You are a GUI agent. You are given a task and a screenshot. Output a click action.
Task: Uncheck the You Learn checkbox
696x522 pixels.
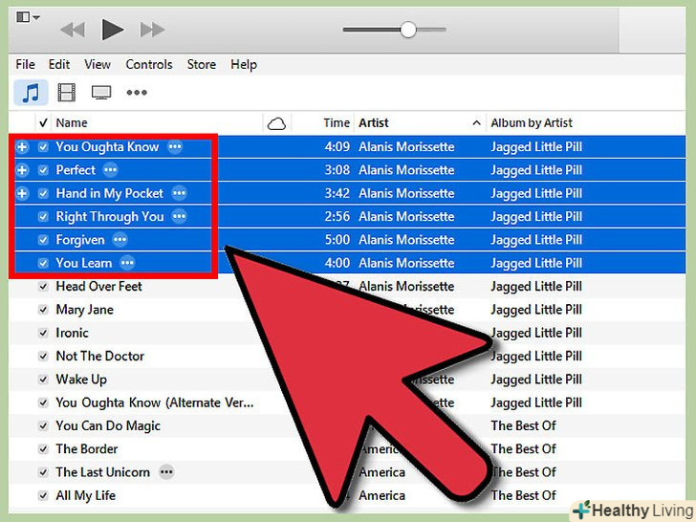point(43,263)
